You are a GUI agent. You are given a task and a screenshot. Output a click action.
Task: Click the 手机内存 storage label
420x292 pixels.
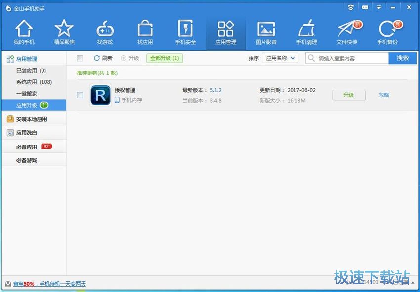point(128,100)
